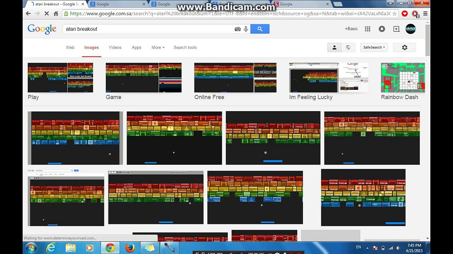453x254 pixels.
Task: Open the Chrome hamburger menu
Action: [425, 13]
